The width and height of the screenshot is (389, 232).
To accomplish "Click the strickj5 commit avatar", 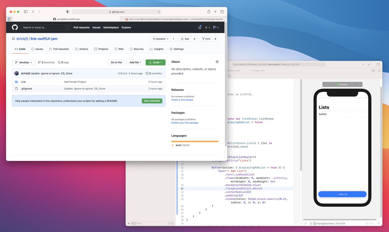I will point(17,73).
